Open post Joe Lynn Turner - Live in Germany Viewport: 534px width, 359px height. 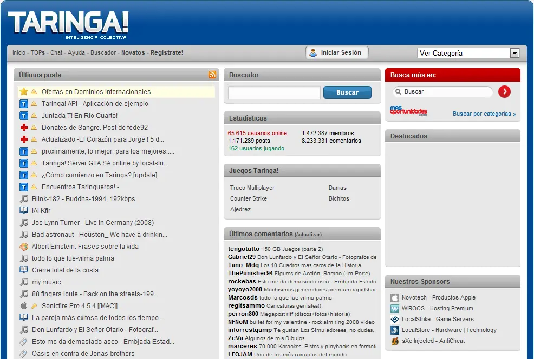[x=93, y=223]
